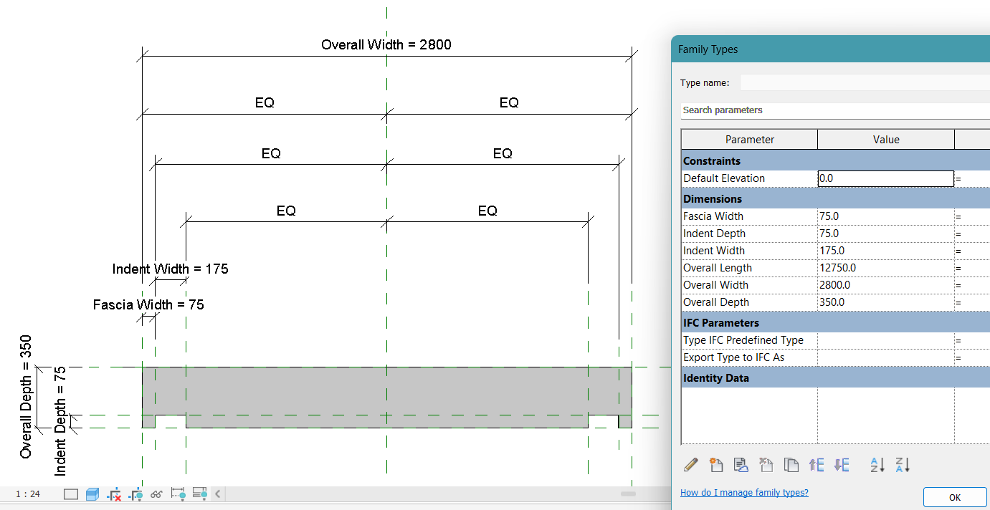Click the Modify Parameter icon

click(x=741, y=465)
